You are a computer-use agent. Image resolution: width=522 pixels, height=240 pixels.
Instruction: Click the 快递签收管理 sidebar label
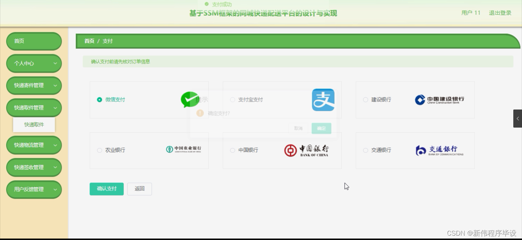[x=29, y=167]
